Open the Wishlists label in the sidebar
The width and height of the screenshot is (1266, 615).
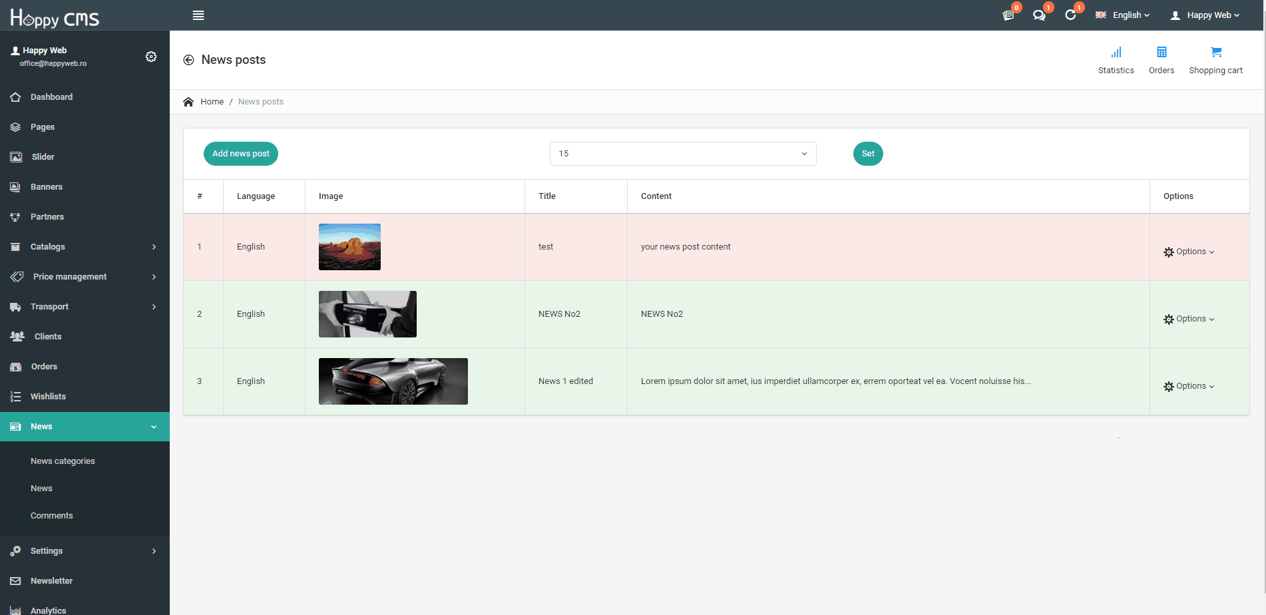click(x=48, y=397)
